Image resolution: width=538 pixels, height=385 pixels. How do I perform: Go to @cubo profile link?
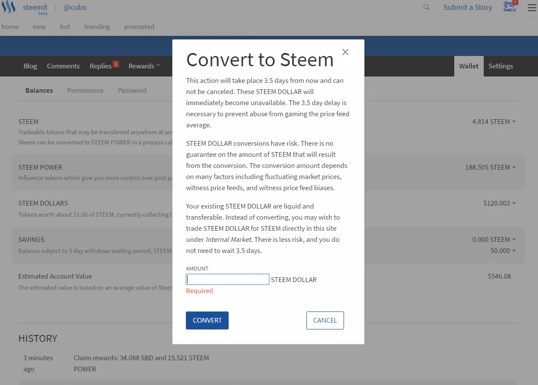75,7
